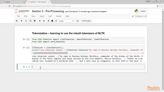Click the Last Checkpoint status text
The width and height of the screenshot is (164, 92).
[85, 11]
